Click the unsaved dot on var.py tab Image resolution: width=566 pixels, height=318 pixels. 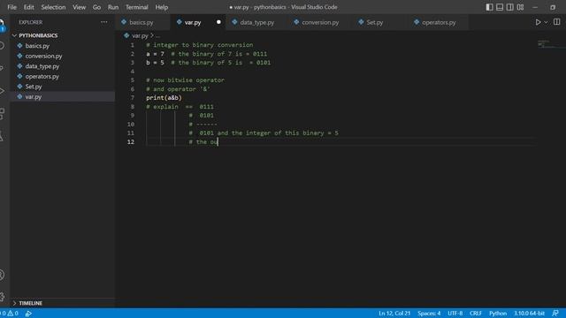point(218,22)
